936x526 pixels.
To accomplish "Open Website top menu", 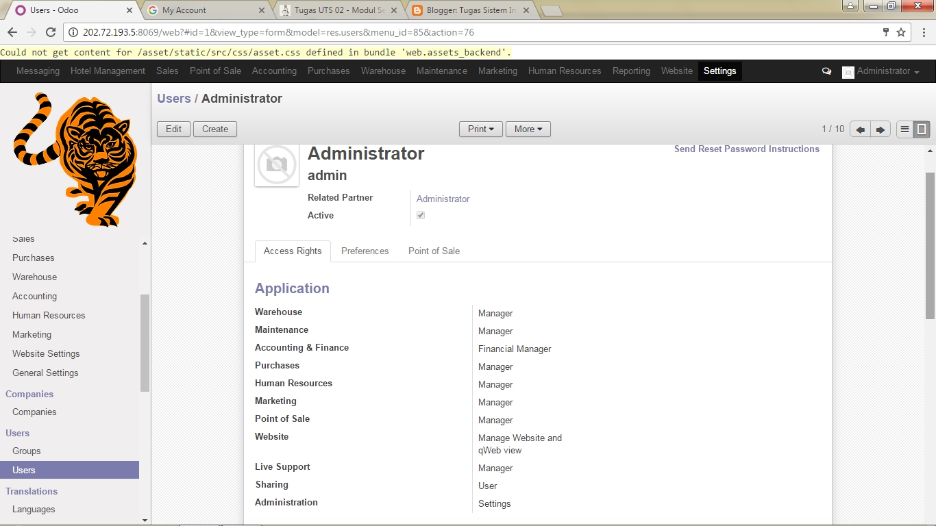I will click(x=677, y=71).
